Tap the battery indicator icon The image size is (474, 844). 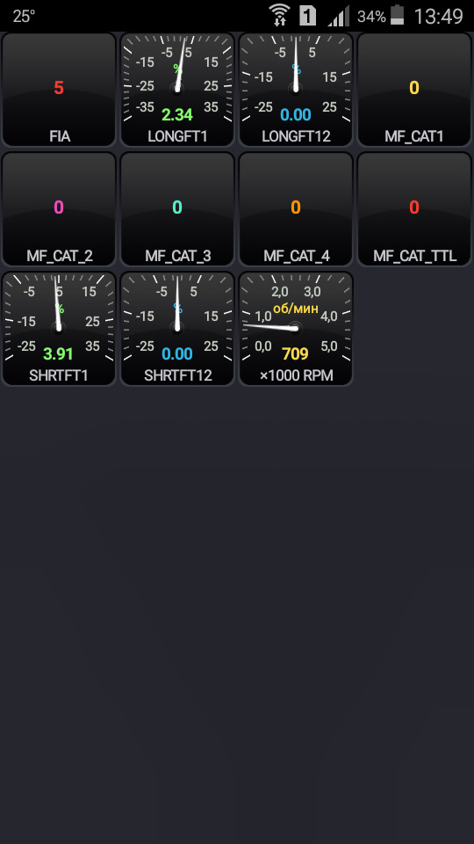pyautogui.click(x=397, y=15)
